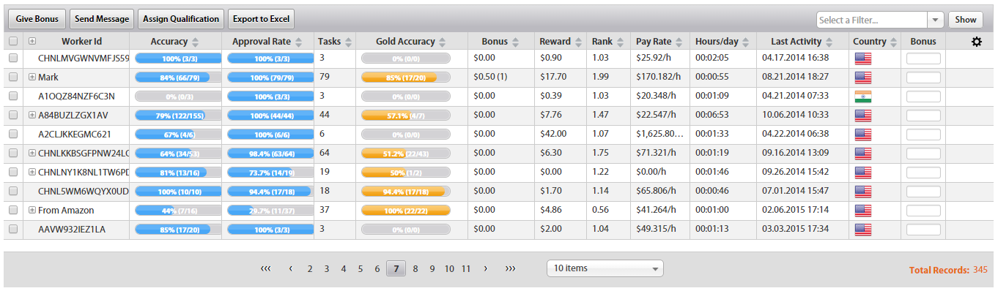Screen dimensions: 998x291
Task: Click Mark's 84% accuracy bar
Action: 178,77
